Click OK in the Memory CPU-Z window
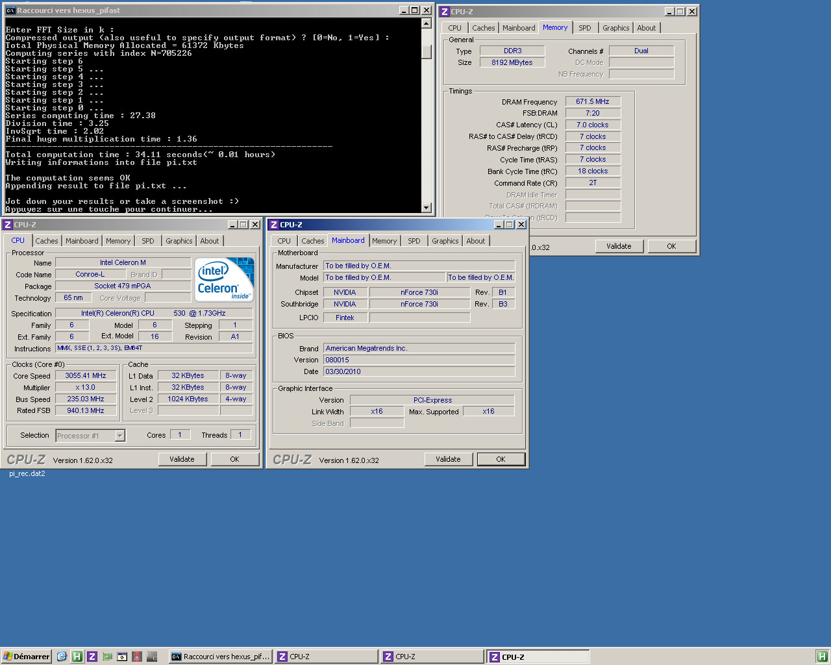Image resolution: width=831 pixels, height=665 pixels. click(671, 246)
